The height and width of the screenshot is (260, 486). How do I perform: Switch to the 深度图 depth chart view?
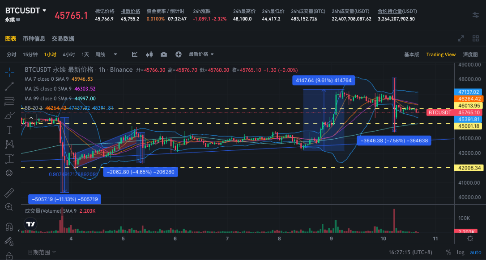[470, 54]
